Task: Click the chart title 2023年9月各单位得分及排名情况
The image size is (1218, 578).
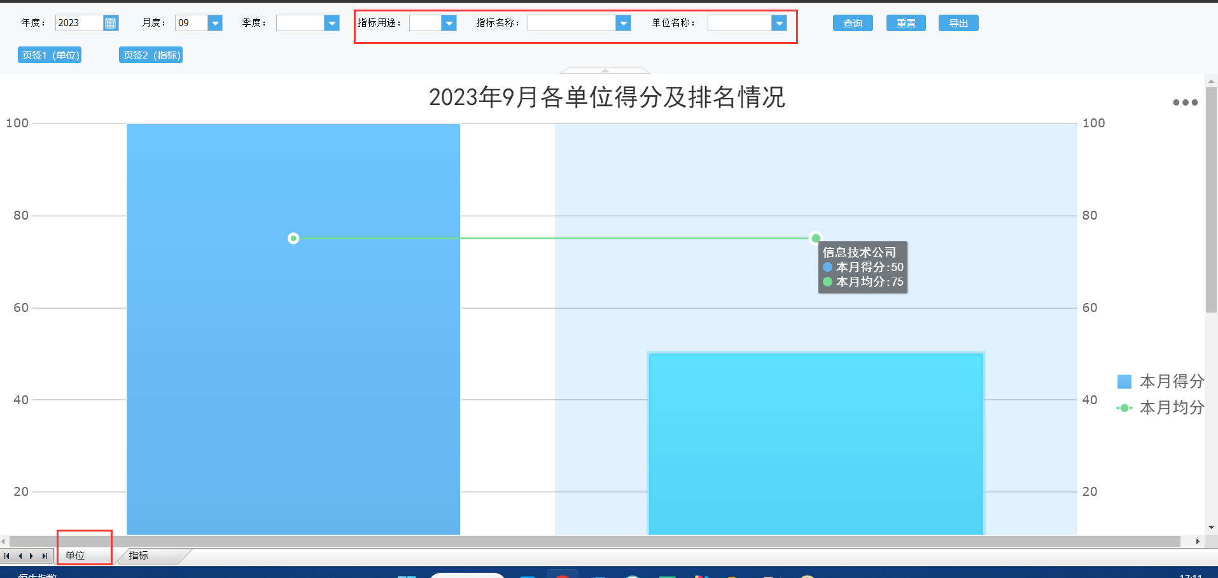Action: click(607, 97)
